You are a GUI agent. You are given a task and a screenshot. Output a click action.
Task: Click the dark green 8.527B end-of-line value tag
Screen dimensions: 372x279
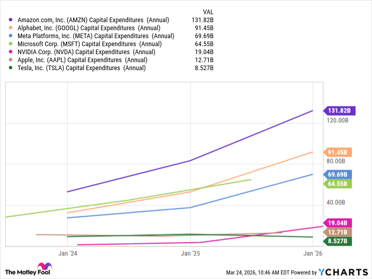(338, 241)
